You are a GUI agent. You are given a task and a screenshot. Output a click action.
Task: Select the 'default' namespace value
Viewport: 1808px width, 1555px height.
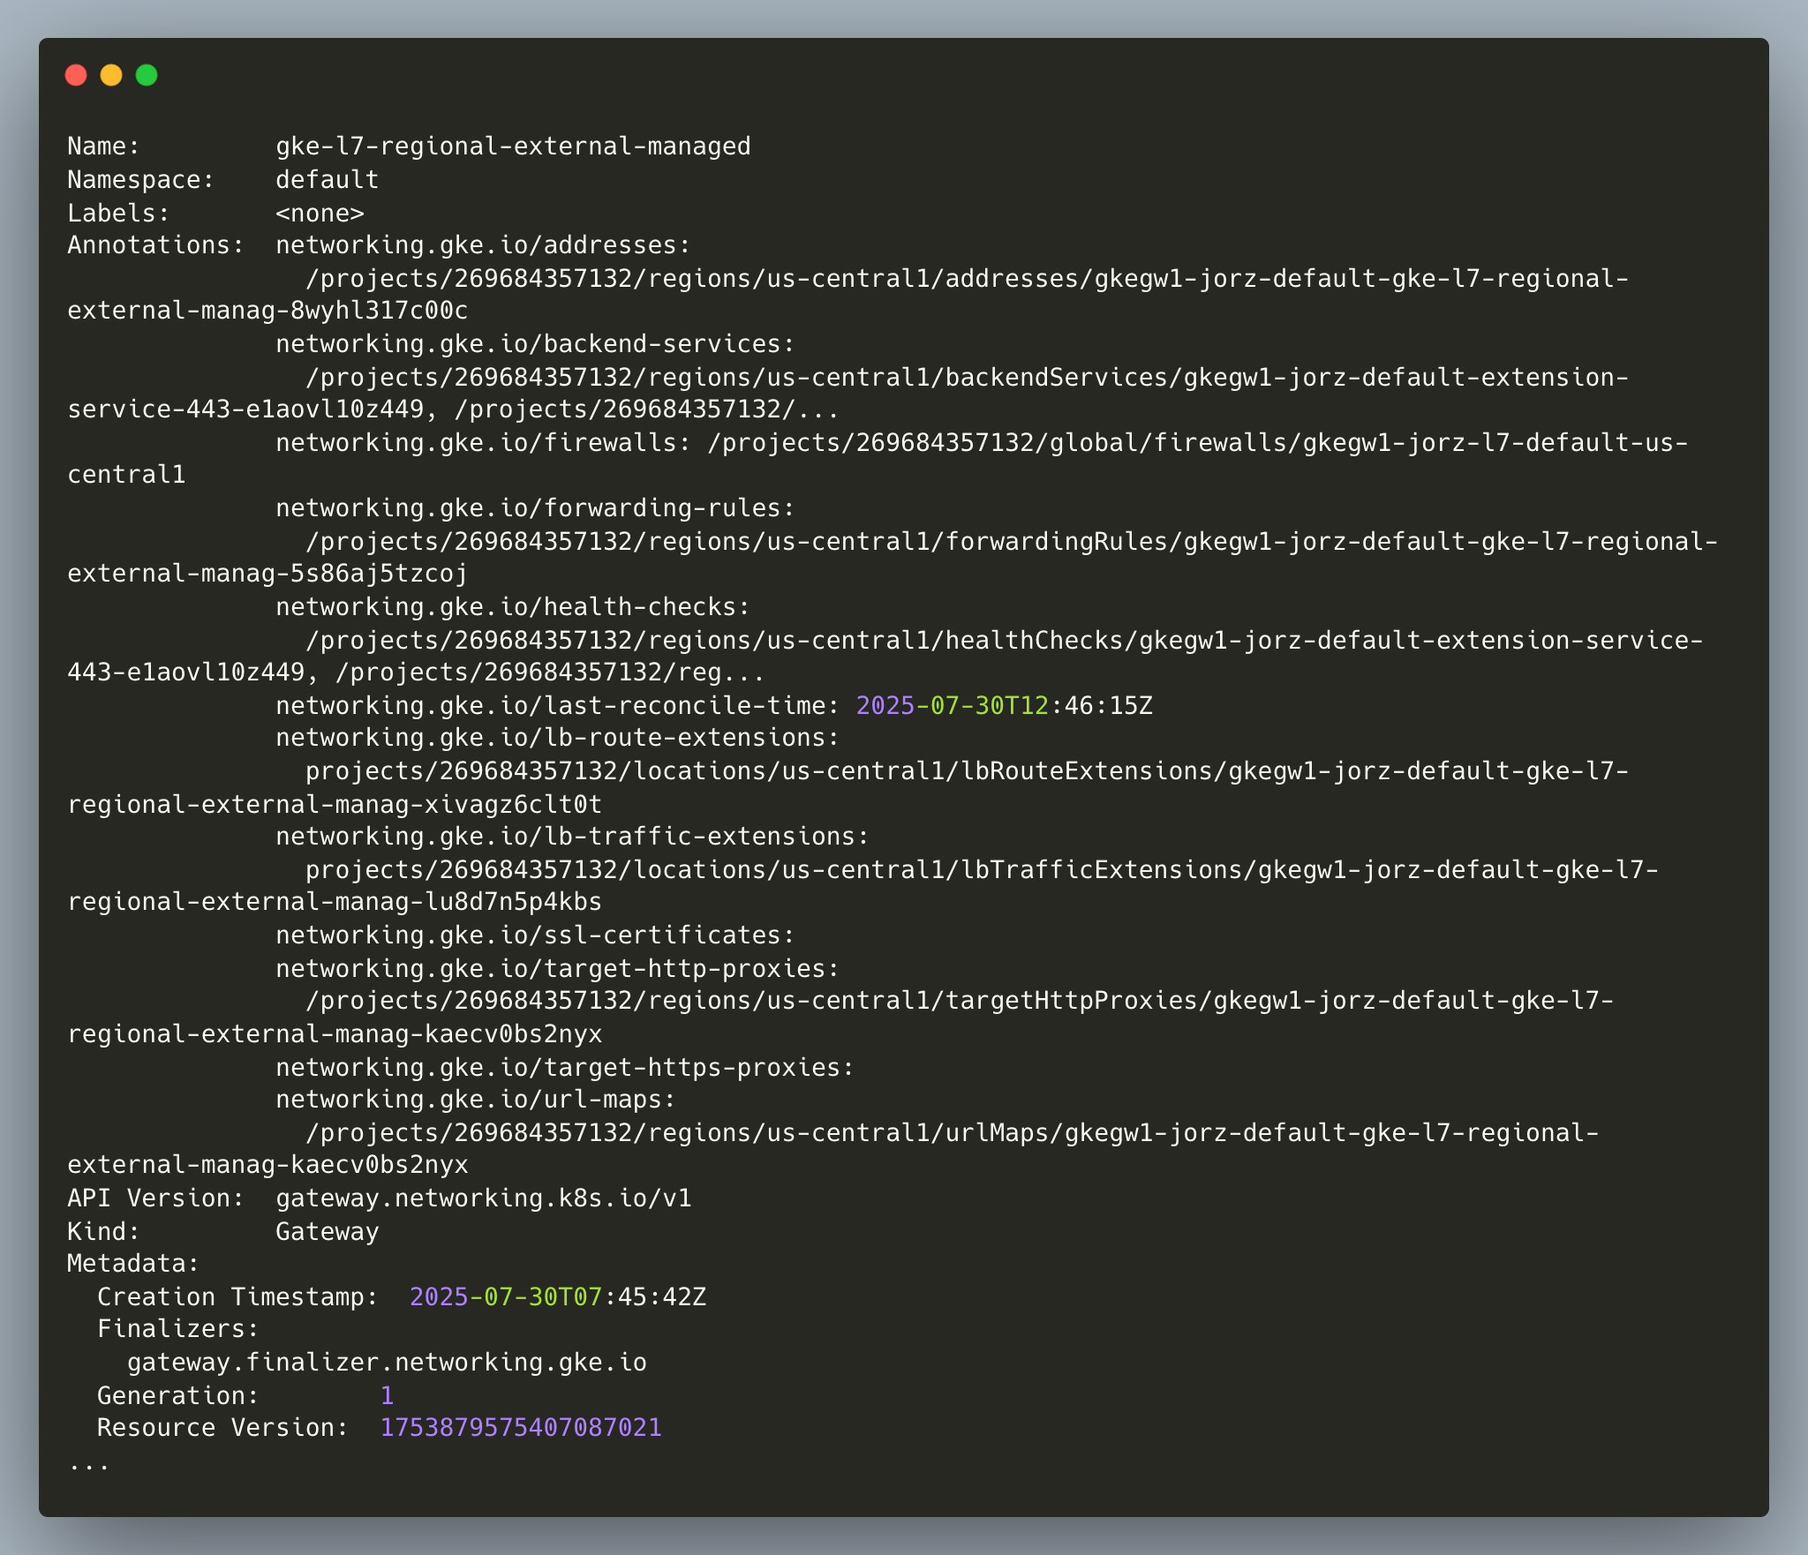click(327, 180)
